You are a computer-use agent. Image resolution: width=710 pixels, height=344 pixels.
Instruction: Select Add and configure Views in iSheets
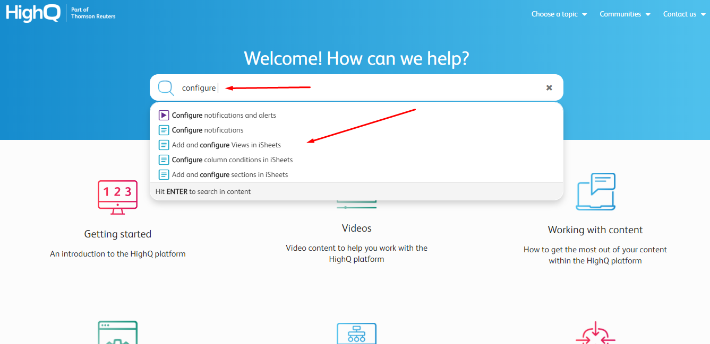(x=226, y=145)
